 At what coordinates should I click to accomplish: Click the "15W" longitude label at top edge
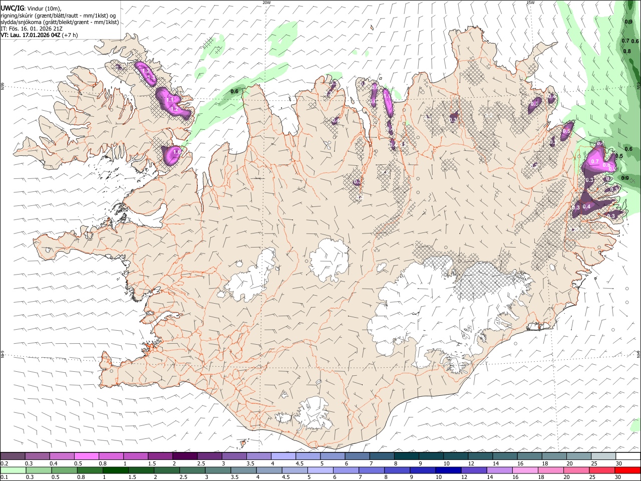point(530,3)
